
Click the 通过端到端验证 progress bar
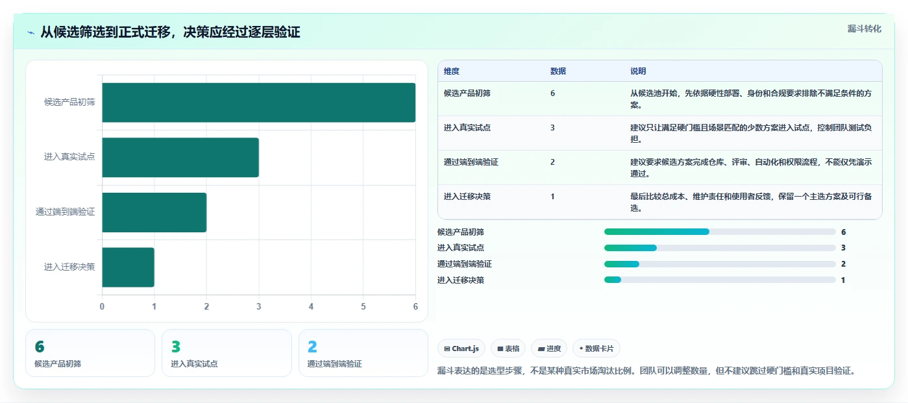click(x=720, y=264)
